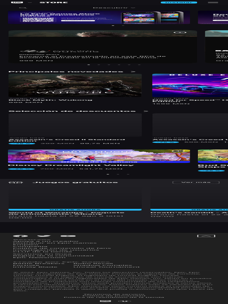Open the YouTube footer icon
Viewport: 228px width, 304px height.
pos(68,236)
